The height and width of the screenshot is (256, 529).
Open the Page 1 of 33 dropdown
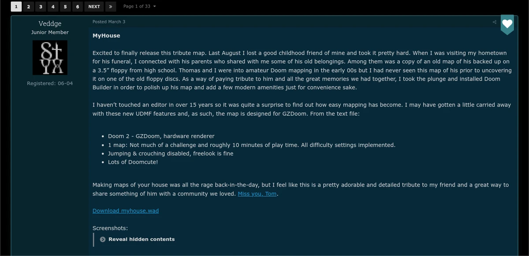pyautogui.click(x=139, y=7)
